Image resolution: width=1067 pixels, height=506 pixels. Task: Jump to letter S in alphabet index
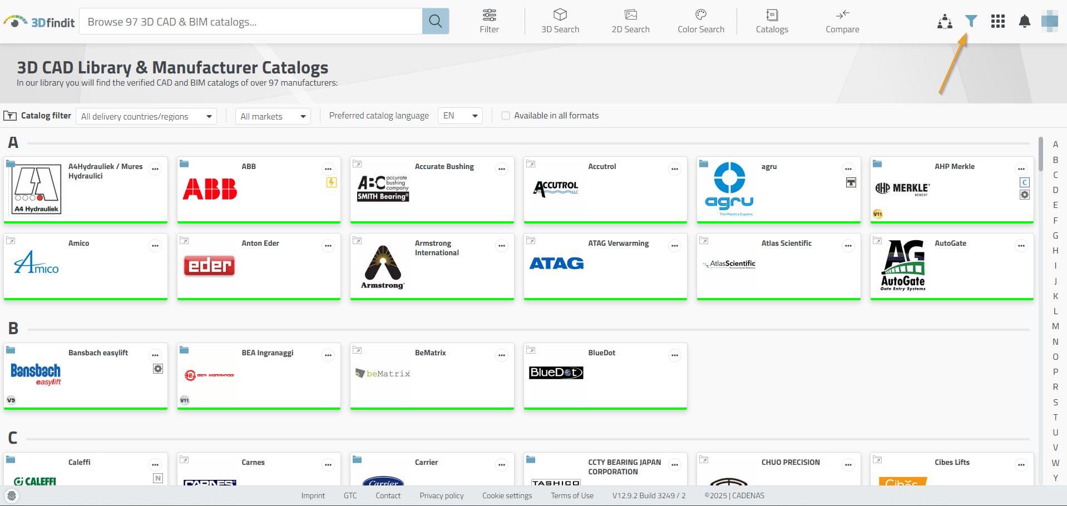coord(1055,402)
